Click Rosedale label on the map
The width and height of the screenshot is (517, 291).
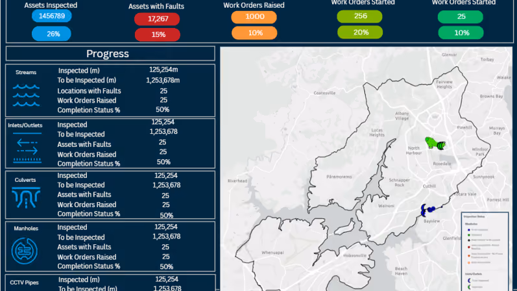pos(442,164)
